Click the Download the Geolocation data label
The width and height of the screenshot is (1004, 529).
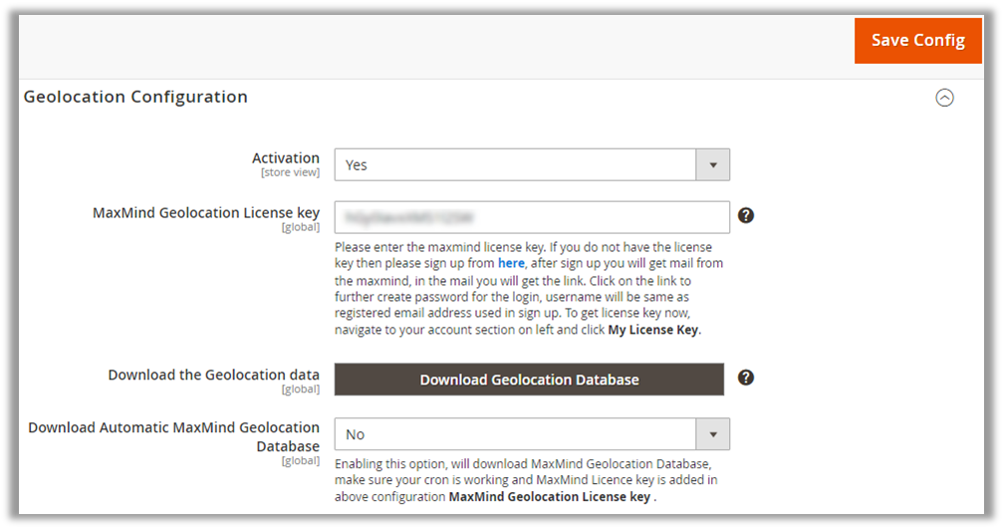(213, 375)
